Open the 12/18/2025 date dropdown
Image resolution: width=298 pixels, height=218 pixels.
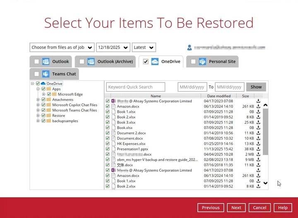click(x=113, y=47)
